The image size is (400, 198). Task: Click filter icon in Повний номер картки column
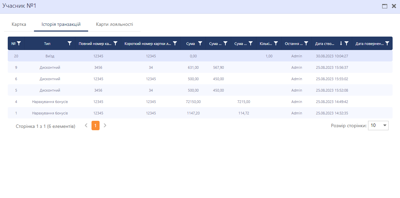pyautogui.click(x=115, y=43)
